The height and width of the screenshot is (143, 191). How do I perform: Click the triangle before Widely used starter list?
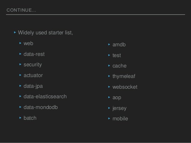pyautogui.click(x=15, y=32)
